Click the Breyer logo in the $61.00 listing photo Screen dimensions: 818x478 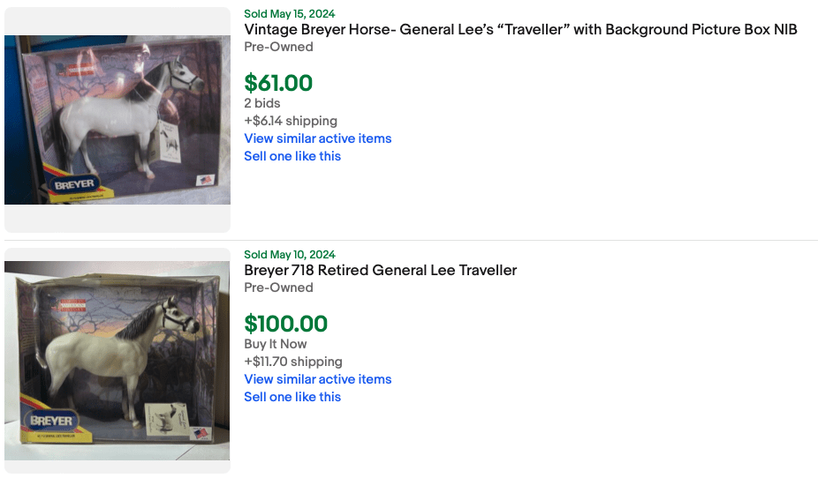(73, 185)
